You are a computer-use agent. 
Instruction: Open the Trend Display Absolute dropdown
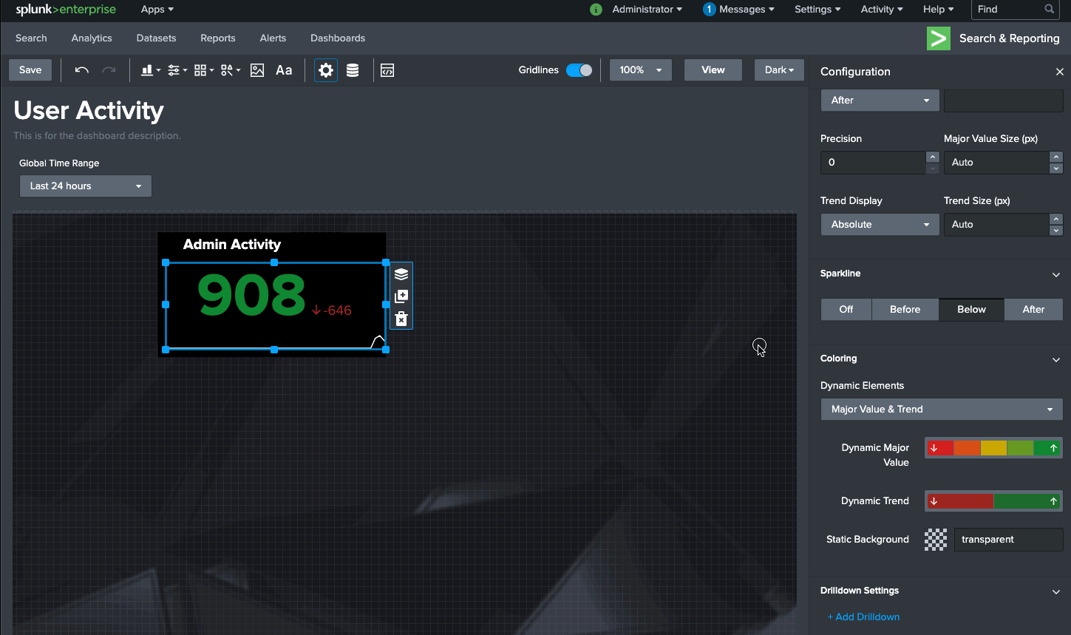pyautogui.click(x=880, y=225)
